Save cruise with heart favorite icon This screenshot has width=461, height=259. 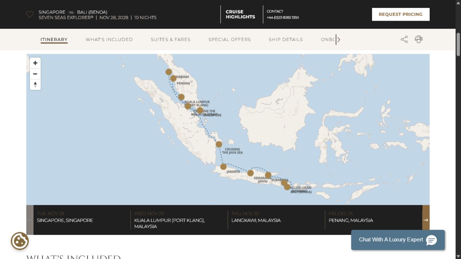pyautogui.click(x=30, y=15)
